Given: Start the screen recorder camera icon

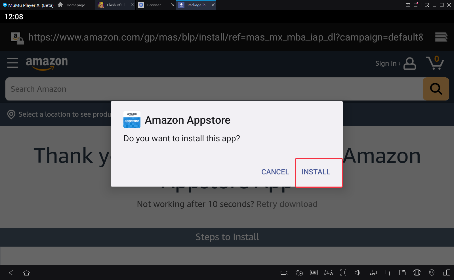Looking at the screenshot, I should [284, 273].
